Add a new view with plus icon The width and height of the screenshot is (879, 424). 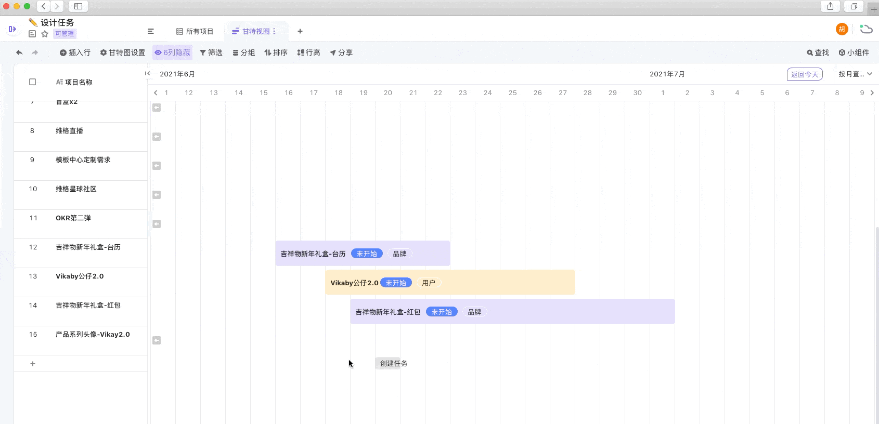point(300,31)
